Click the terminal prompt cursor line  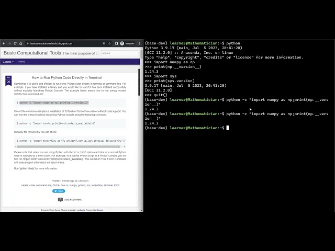[x=187, y=128]
